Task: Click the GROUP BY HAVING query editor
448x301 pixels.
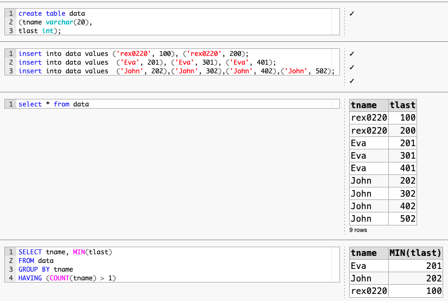Action: point(172,265)
